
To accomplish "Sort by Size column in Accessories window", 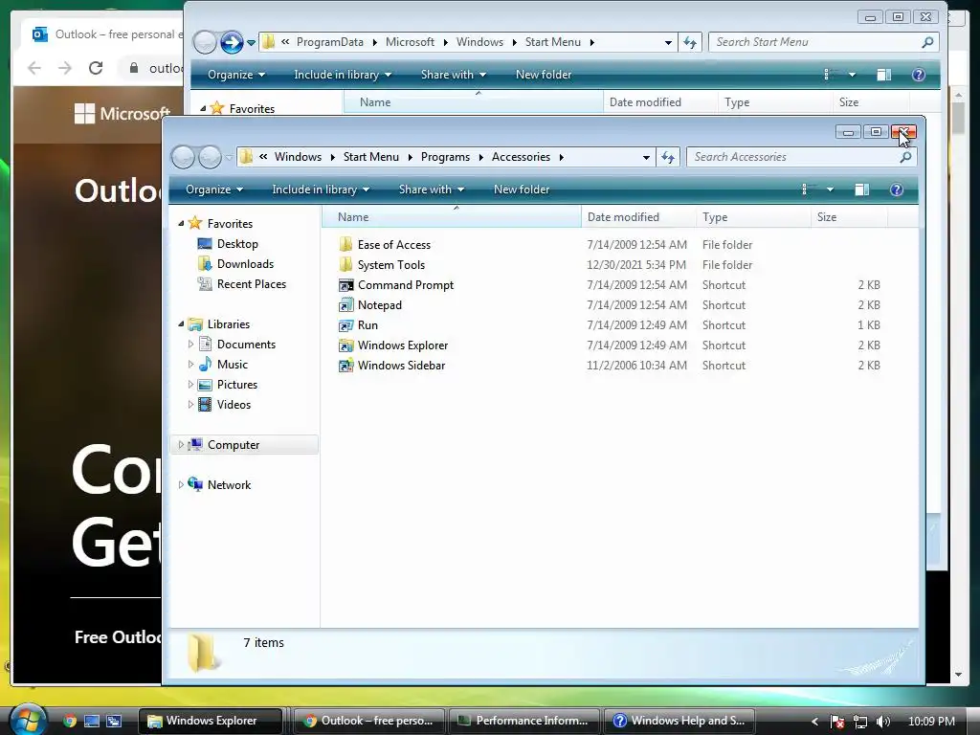I will point(849,217).
